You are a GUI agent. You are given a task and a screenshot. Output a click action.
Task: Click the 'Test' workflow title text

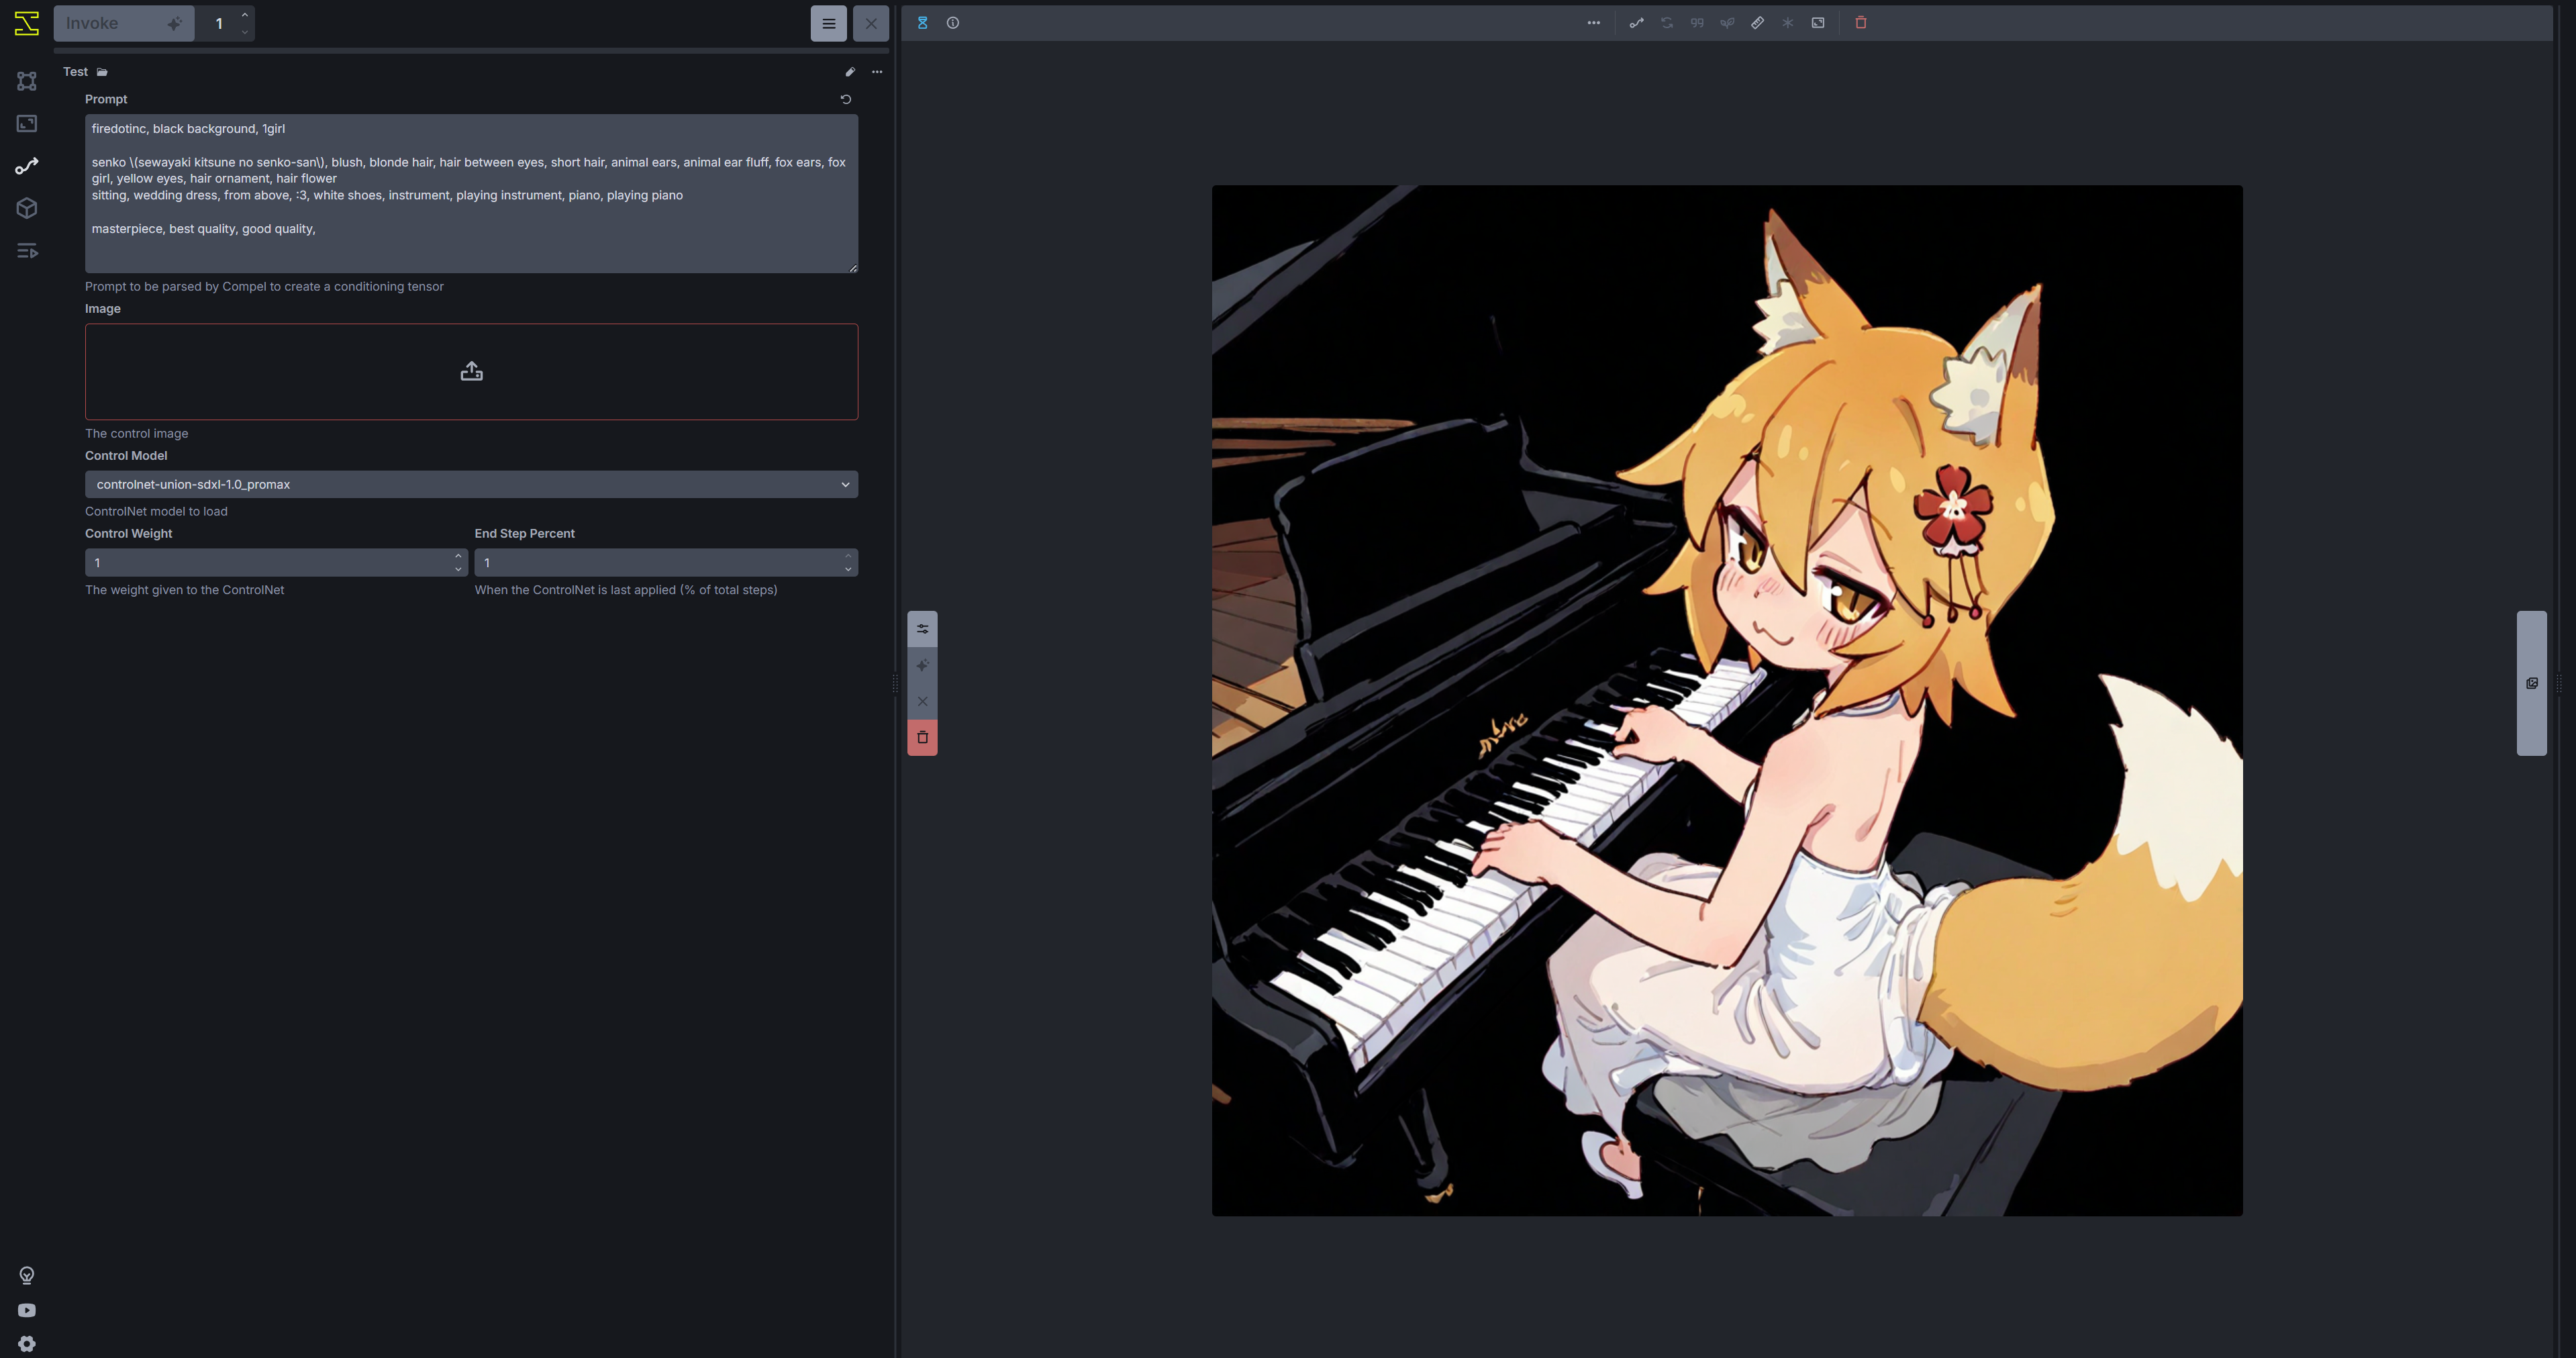point(75,72)
